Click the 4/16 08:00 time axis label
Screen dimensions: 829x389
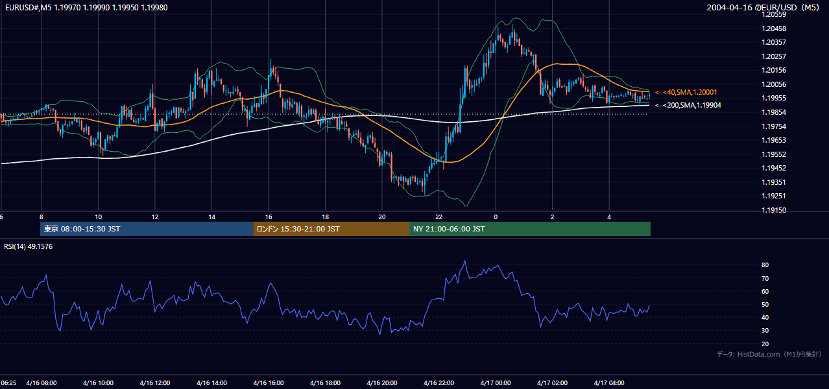[x=42, y=383]
